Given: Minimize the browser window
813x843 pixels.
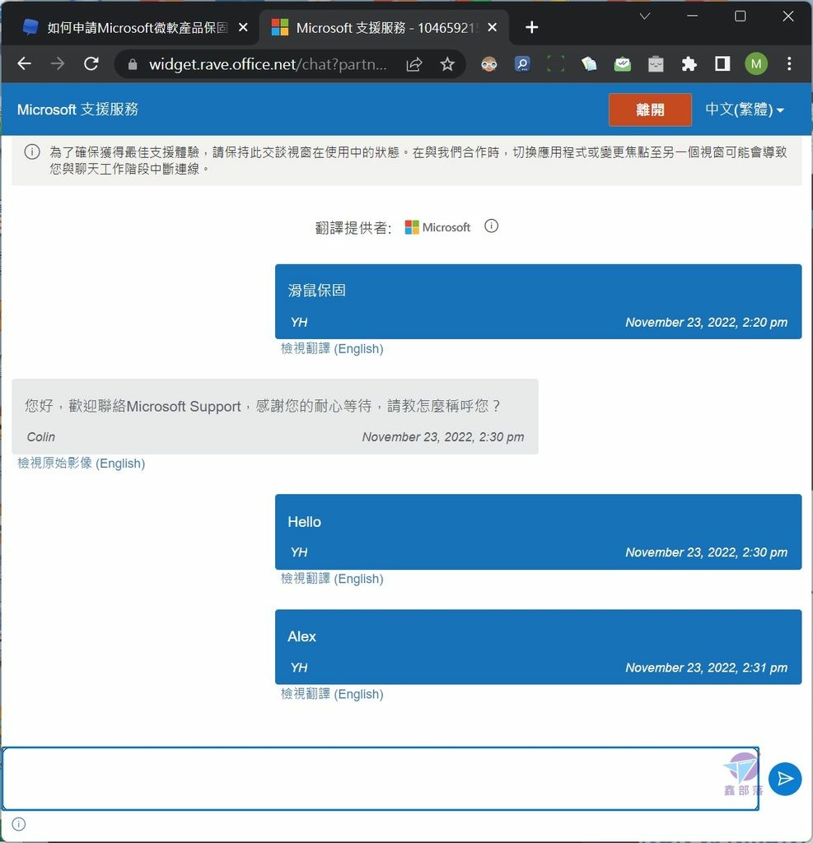Looking at the screenshot, I should point(693,16).
